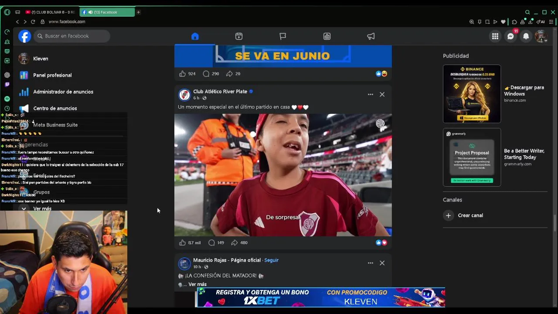This screenshot has width=558, height=314.
Task: Open the Facebook apps grid menu
Action: (495, 36)
